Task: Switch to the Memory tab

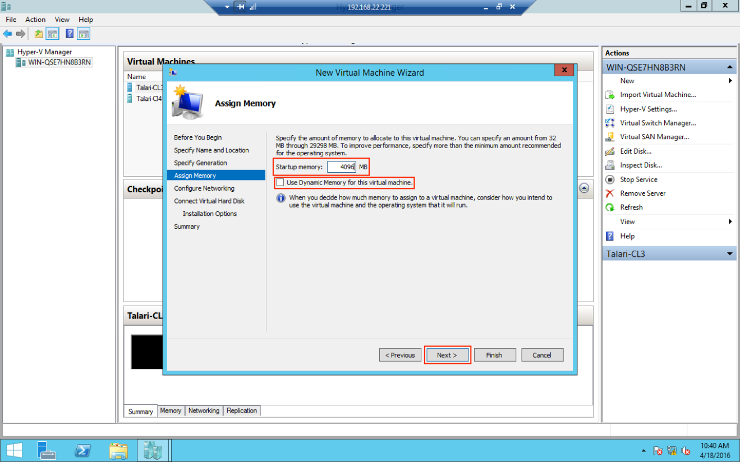Action: pos(171,411)
